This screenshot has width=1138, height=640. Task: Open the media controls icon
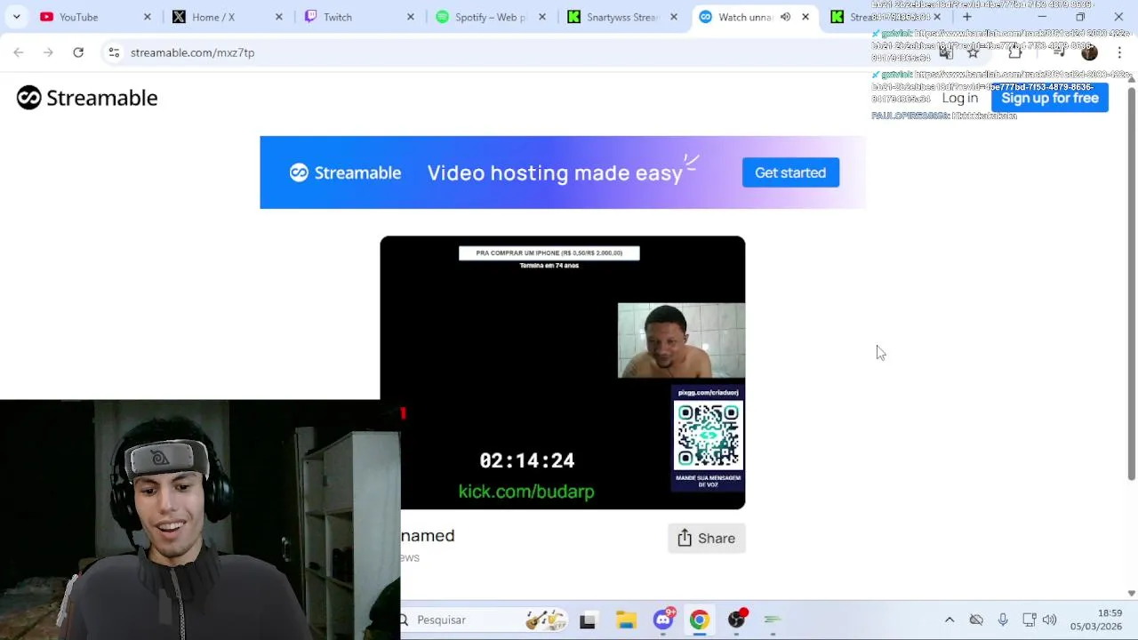click(x=1059, y=52)
